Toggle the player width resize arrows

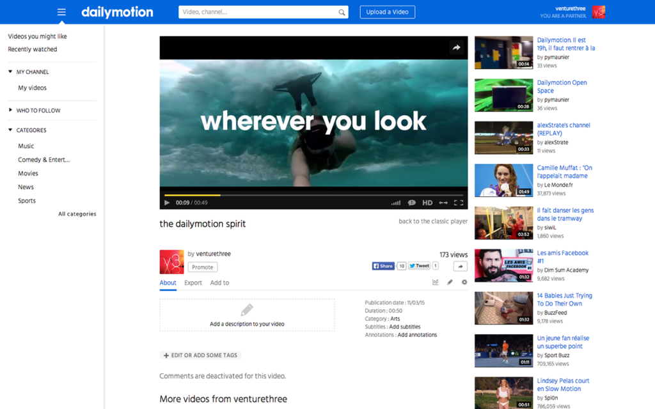[x=443, y=203]
